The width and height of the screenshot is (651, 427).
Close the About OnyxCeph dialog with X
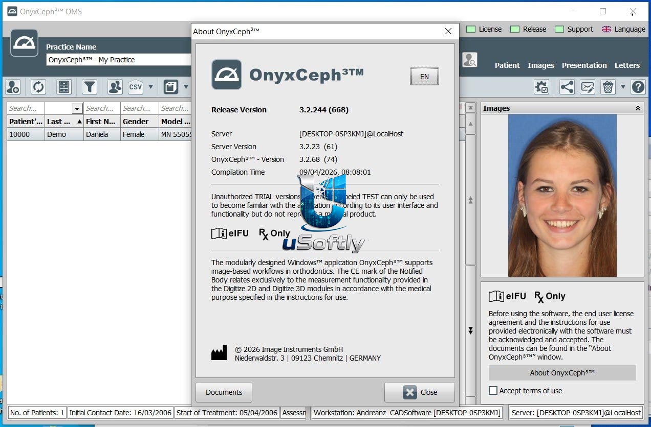(448, 31)
